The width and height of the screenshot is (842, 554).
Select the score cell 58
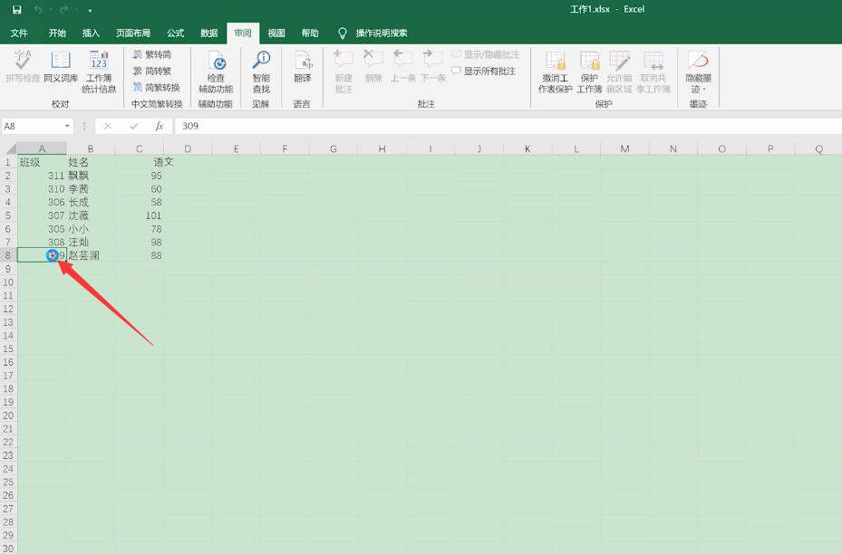[x=139, y=202]
